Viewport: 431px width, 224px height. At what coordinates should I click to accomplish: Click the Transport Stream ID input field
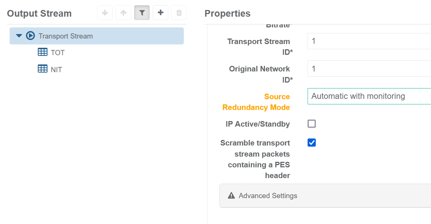point(369,41)
